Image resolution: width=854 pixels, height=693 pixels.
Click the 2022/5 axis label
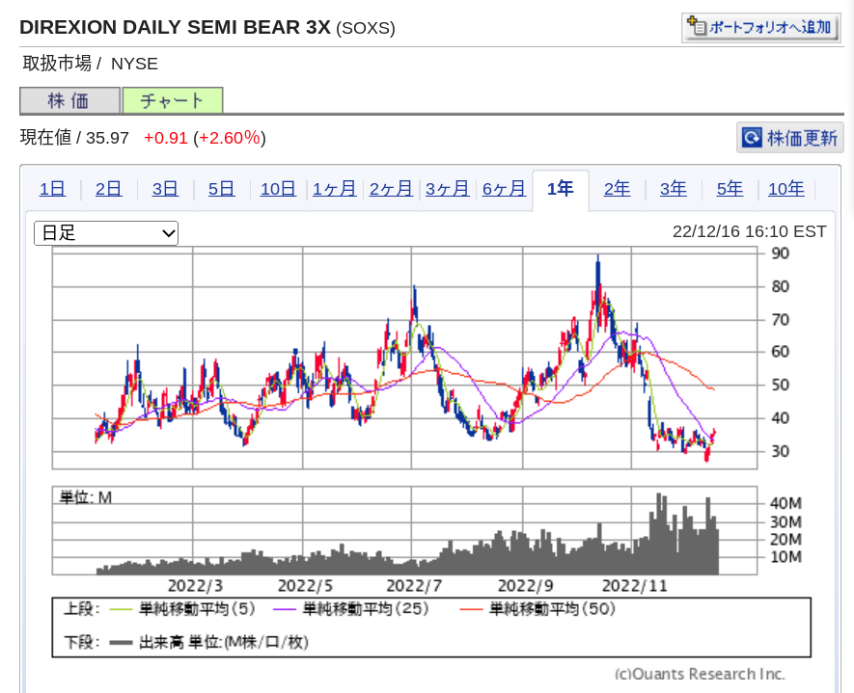point(305,586)
